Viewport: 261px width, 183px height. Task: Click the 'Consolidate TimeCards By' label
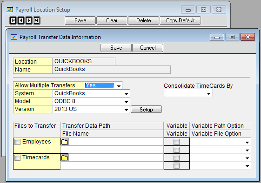pyautogui.click(x=198, y=86)
